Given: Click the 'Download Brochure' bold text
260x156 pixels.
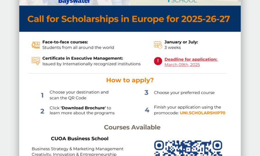Looking at the screenshot, I should [x=83, y=108].
